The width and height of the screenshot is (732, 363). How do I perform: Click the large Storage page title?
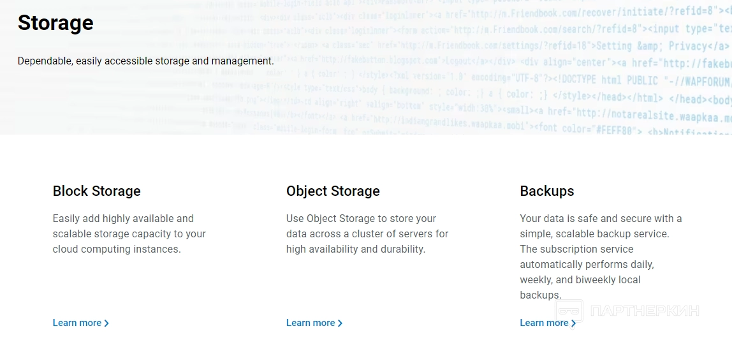coord(55,23)
